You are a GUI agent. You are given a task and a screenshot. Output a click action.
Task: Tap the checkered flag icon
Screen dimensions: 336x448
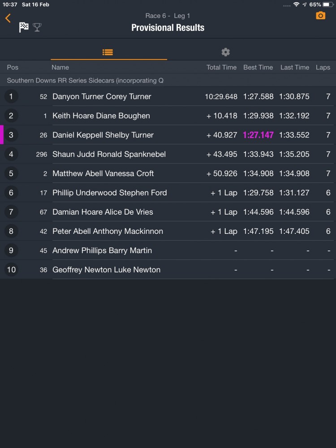[x=24, y=27]
